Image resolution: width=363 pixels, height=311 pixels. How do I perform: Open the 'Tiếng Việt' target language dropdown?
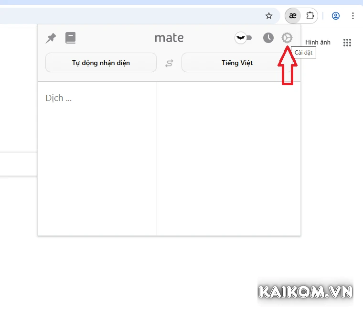click(x=237, y=63)
